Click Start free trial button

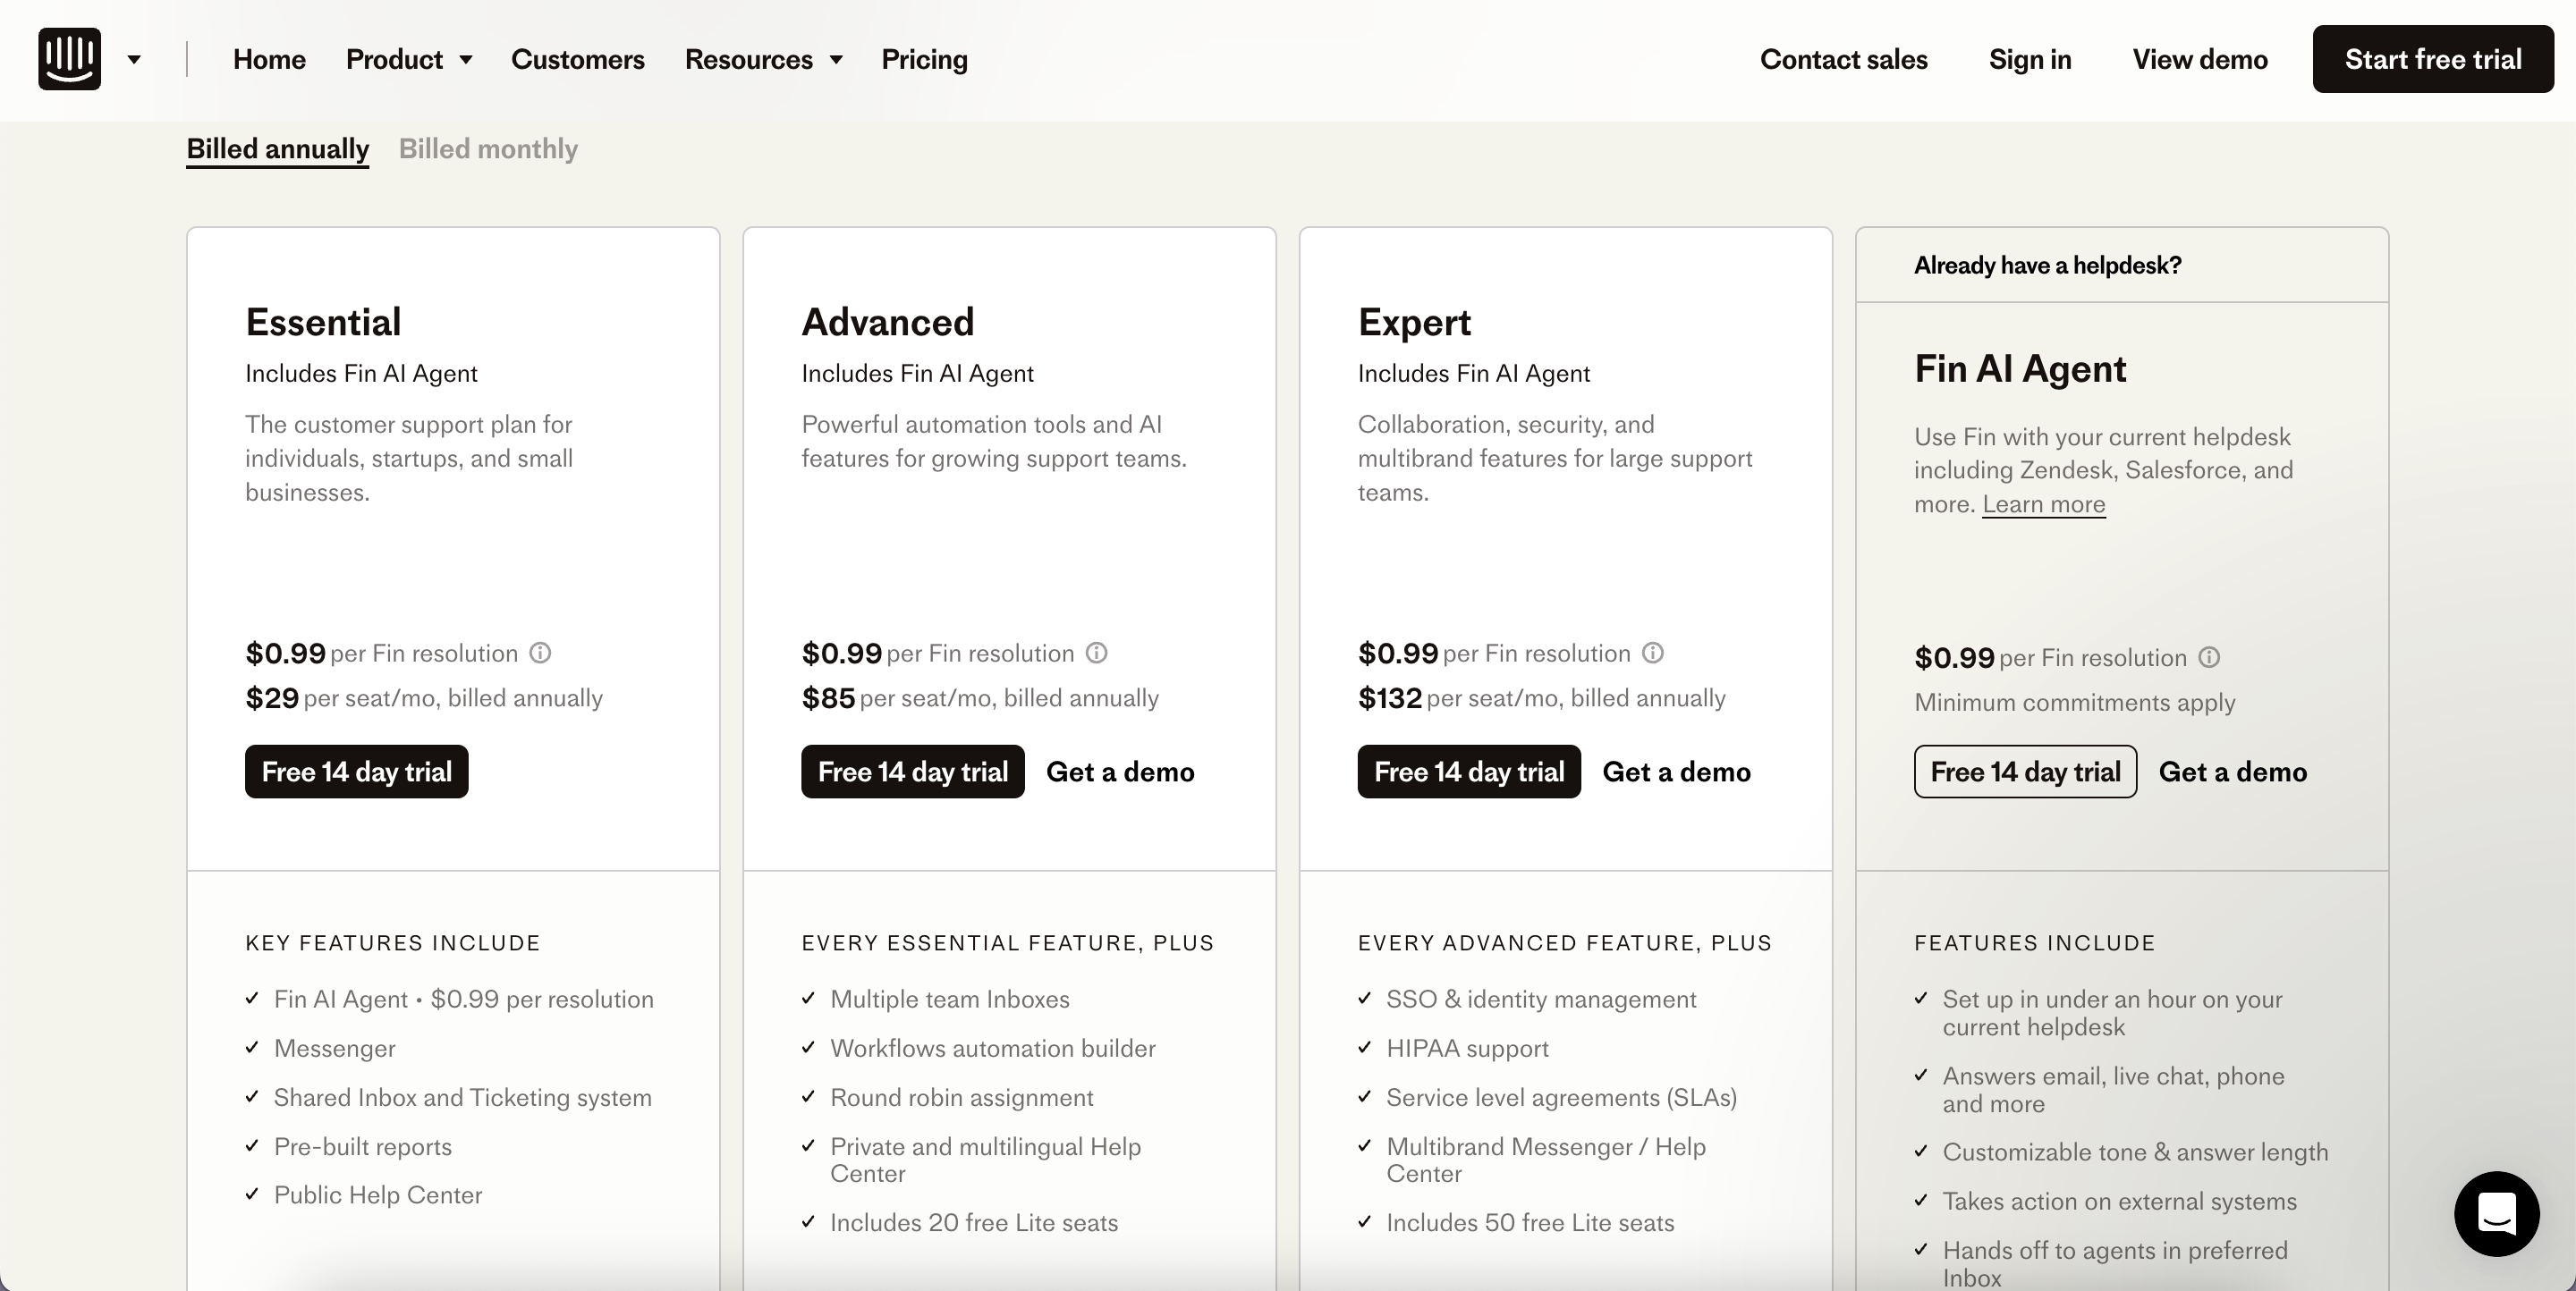coord(2432,60)
